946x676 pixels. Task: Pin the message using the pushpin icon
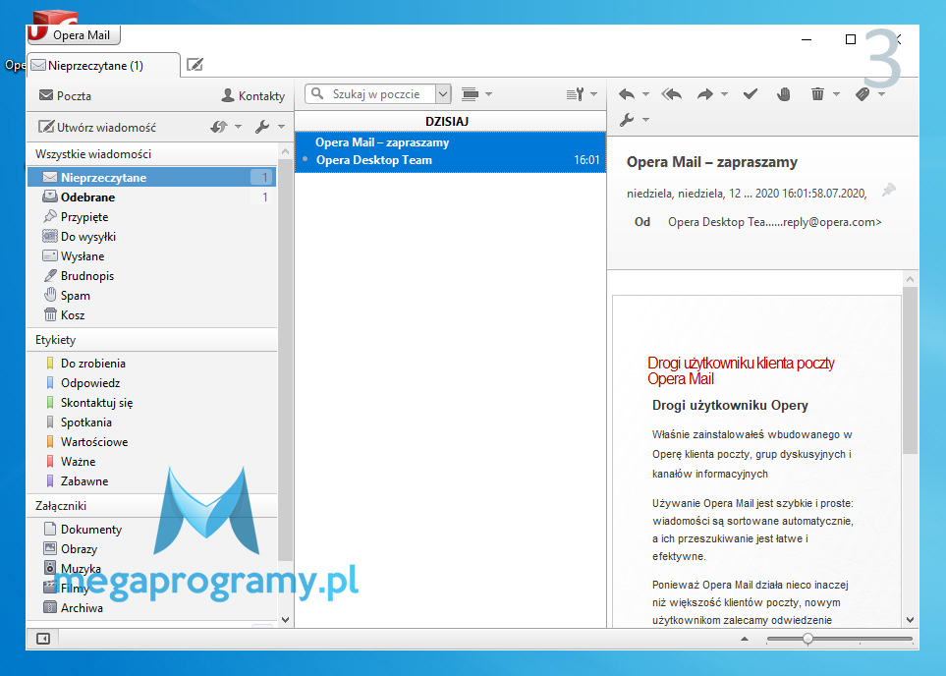(x=889, y=191)
